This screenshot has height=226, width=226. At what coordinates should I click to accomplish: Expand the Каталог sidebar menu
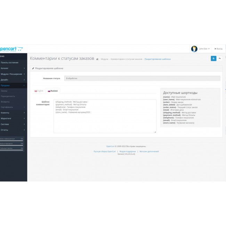point(13,68)
